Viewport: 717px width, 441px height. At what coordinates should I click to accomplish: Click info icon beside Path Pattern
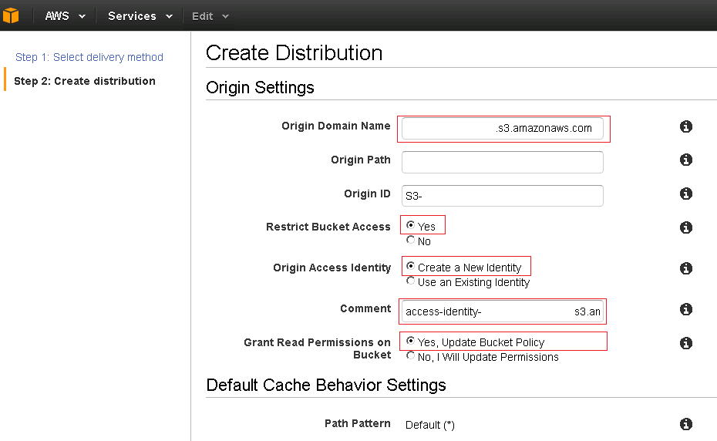[x=685, y=424]
